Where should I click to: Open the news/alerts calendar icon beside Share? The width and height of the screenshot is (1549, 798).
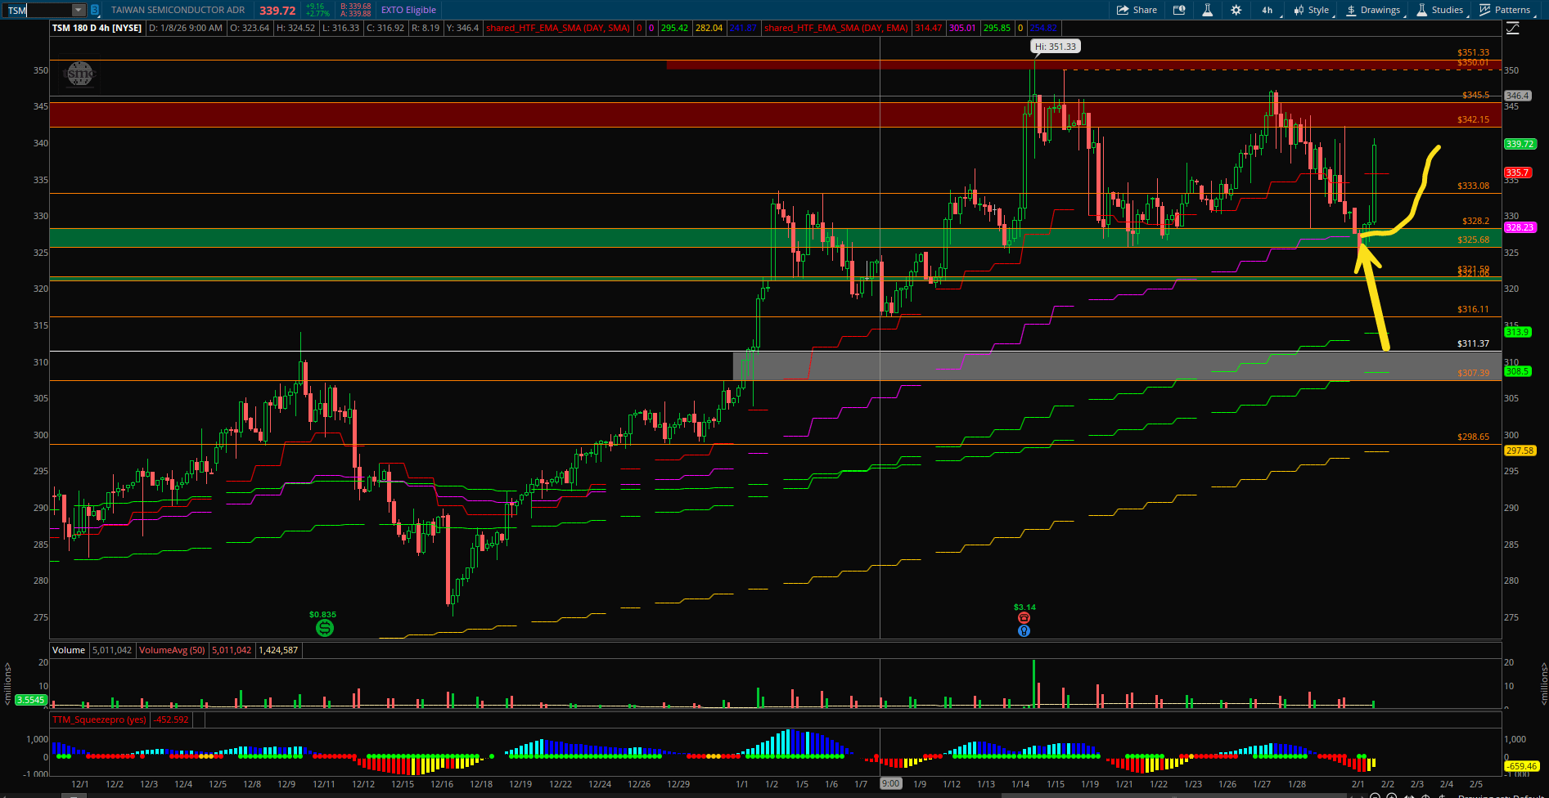click(1179, 10)
